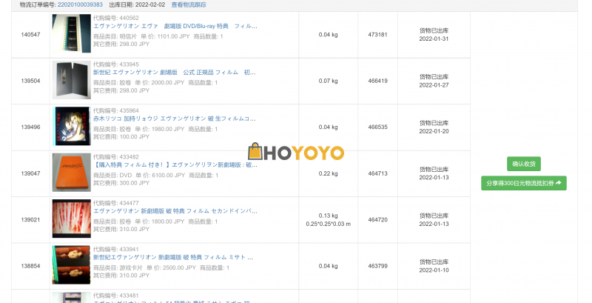Viewport: 592px width, 303px height.
Task: Select item ID 139496
Action: pyautogui.click(x=30, y=127)
